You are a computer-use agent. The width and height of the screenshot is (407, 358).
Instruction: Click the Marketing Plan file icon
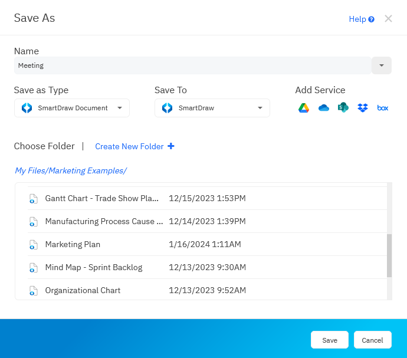point(34,245)
